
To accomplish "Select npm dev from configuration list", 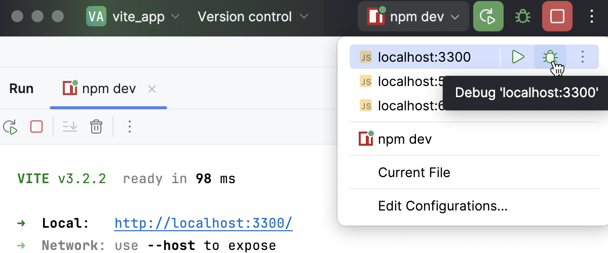I will click(404, 139).
